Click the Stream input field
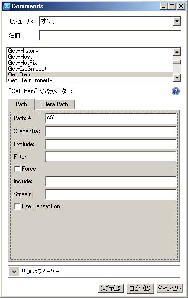The height and width of the screenshot is (298, 188). point(111,194)
